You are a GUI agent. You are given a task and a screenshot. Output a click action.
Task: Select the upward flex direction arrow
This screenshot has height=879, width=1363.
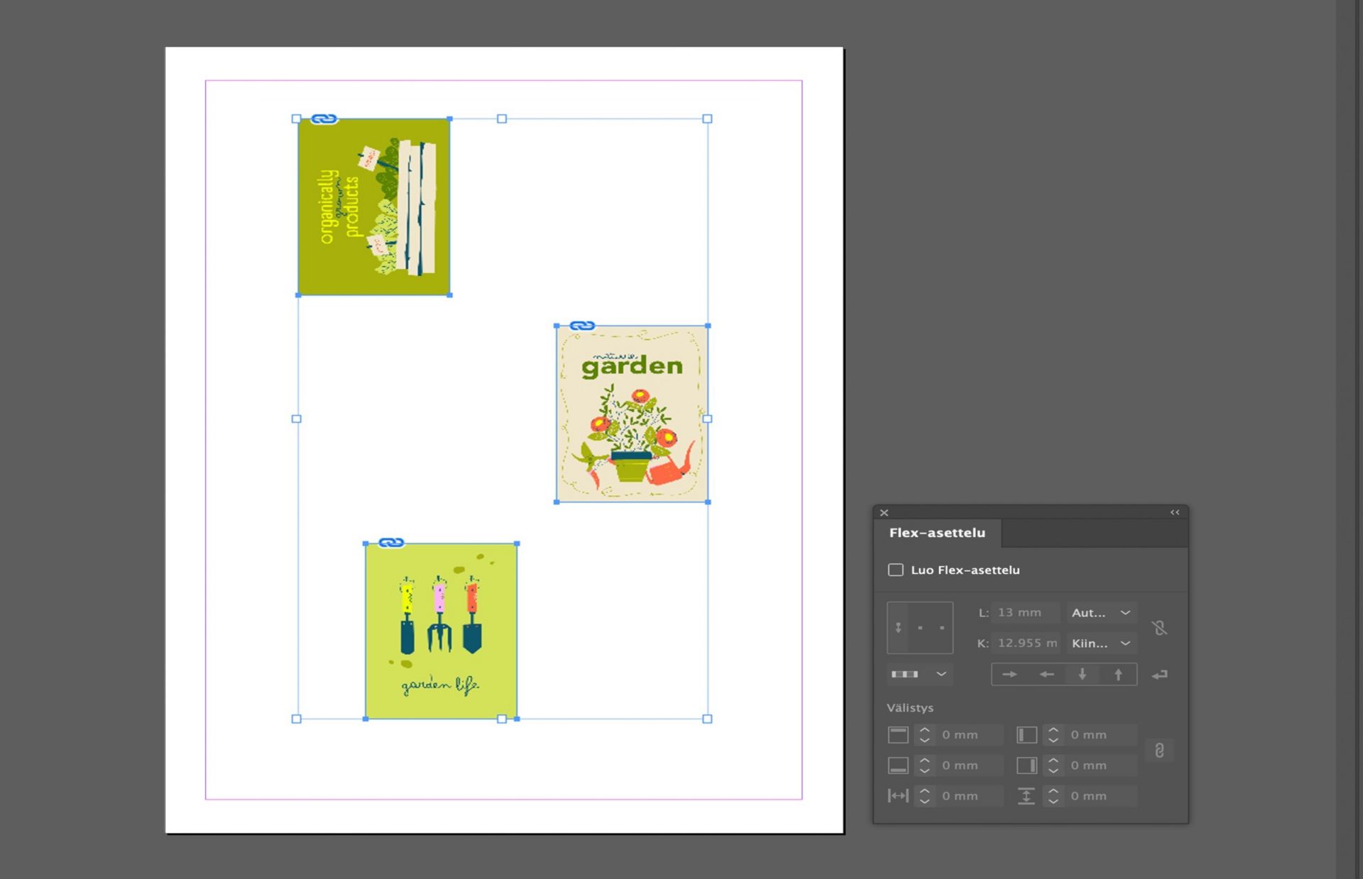[1118, 674]
